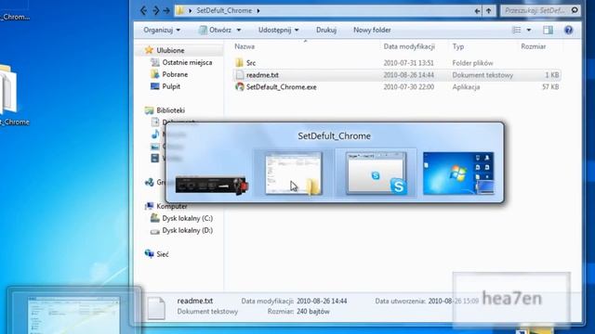This screenshot has width=595, height=334.
Task: Click the music note library icon
Action: (155, 134)
